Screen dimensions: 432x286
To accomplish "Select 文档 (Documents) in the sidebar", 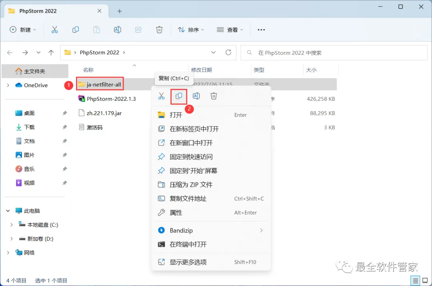I will (29, 141).
